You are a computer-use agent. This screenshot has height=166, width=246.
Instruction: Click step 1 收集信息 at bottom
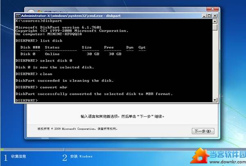[x=15, y=157]
